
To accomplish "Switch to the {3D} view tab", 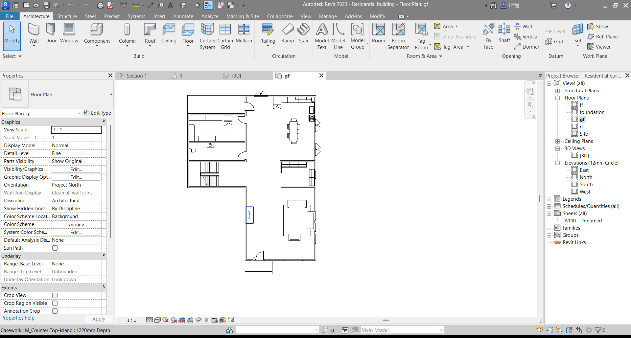I will pos(237,76).
